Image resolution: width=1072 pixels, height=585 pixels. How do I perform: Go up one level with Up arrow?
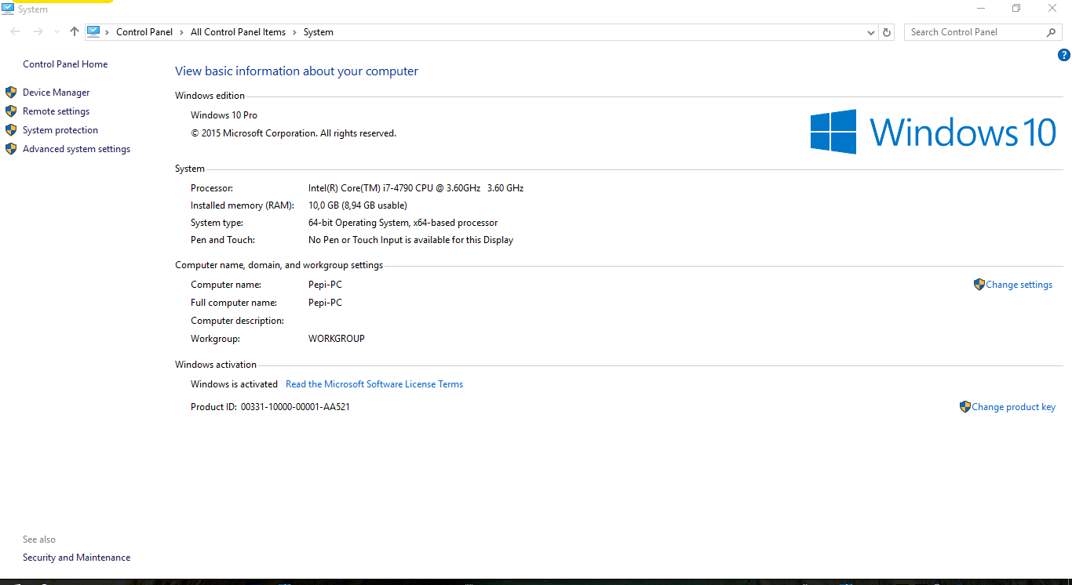75,31
